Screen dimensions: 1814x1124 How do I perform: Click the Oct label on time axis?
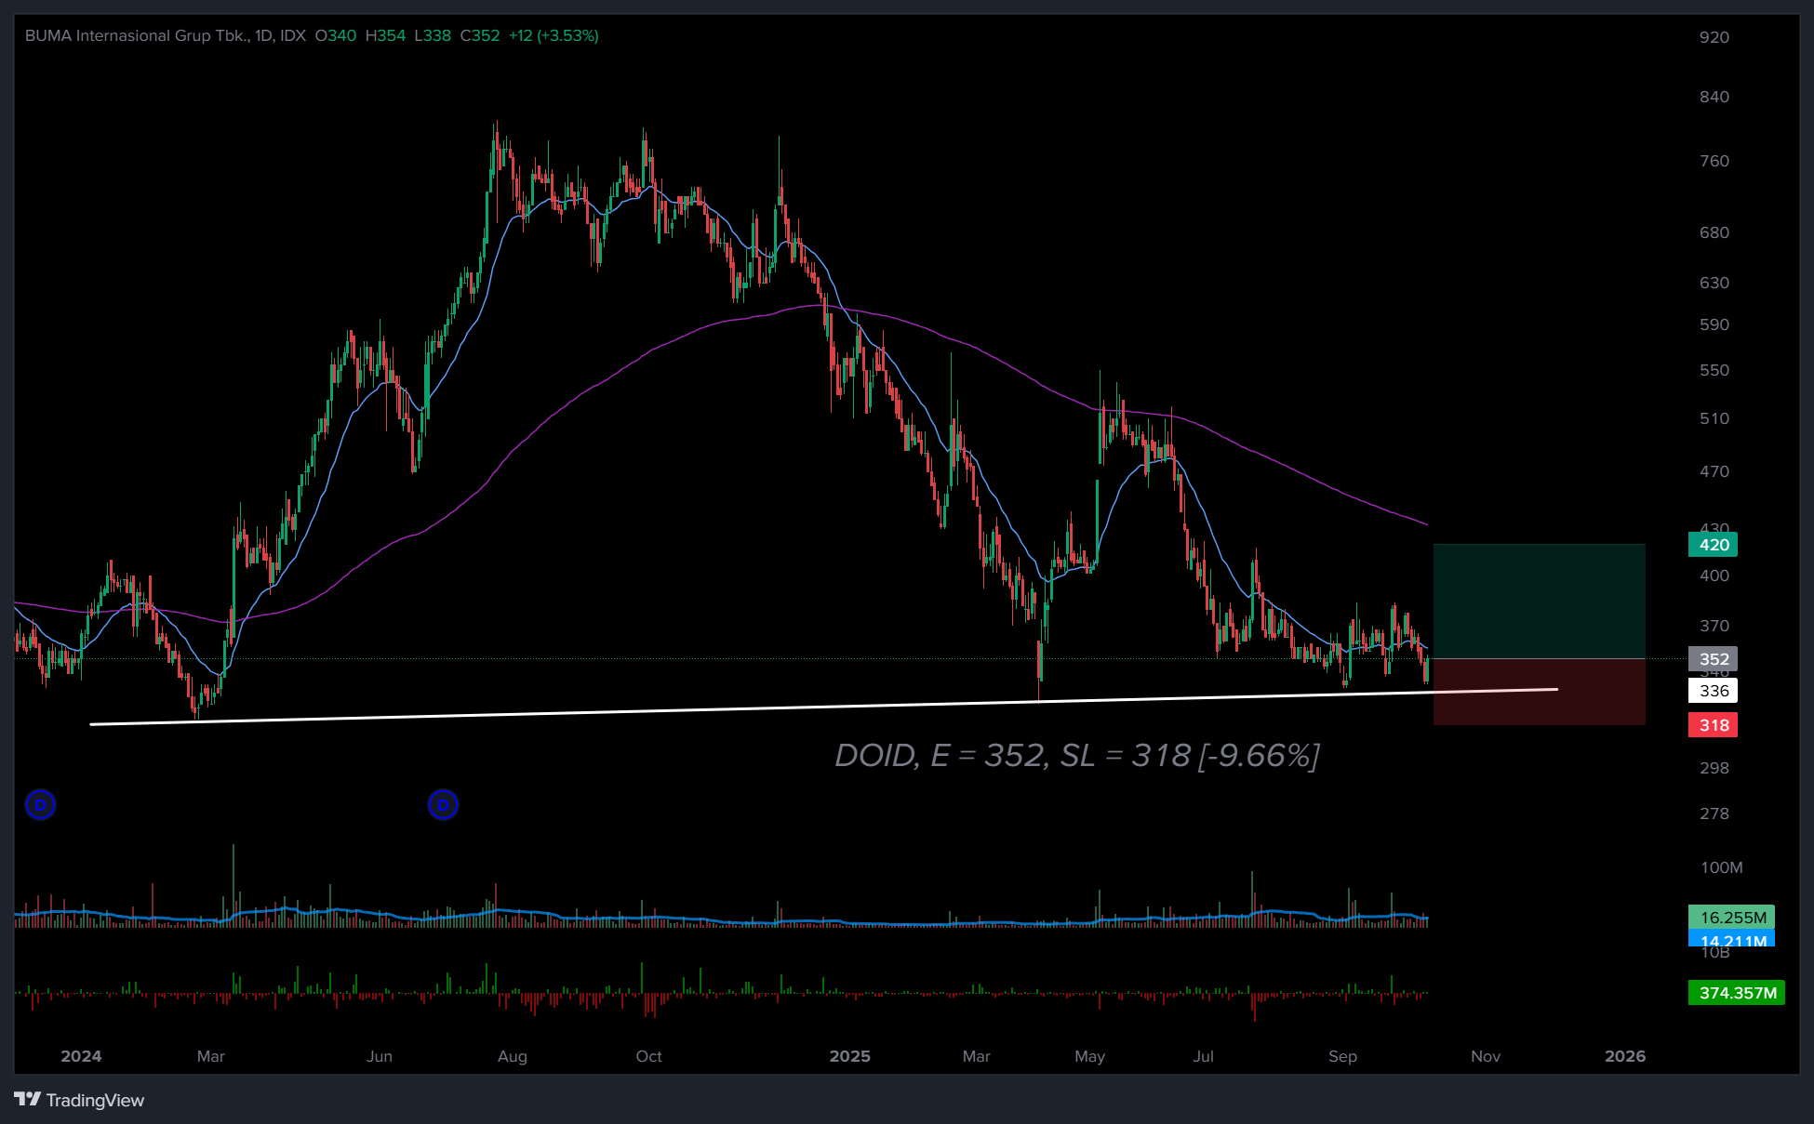[x=648, y=1056]
